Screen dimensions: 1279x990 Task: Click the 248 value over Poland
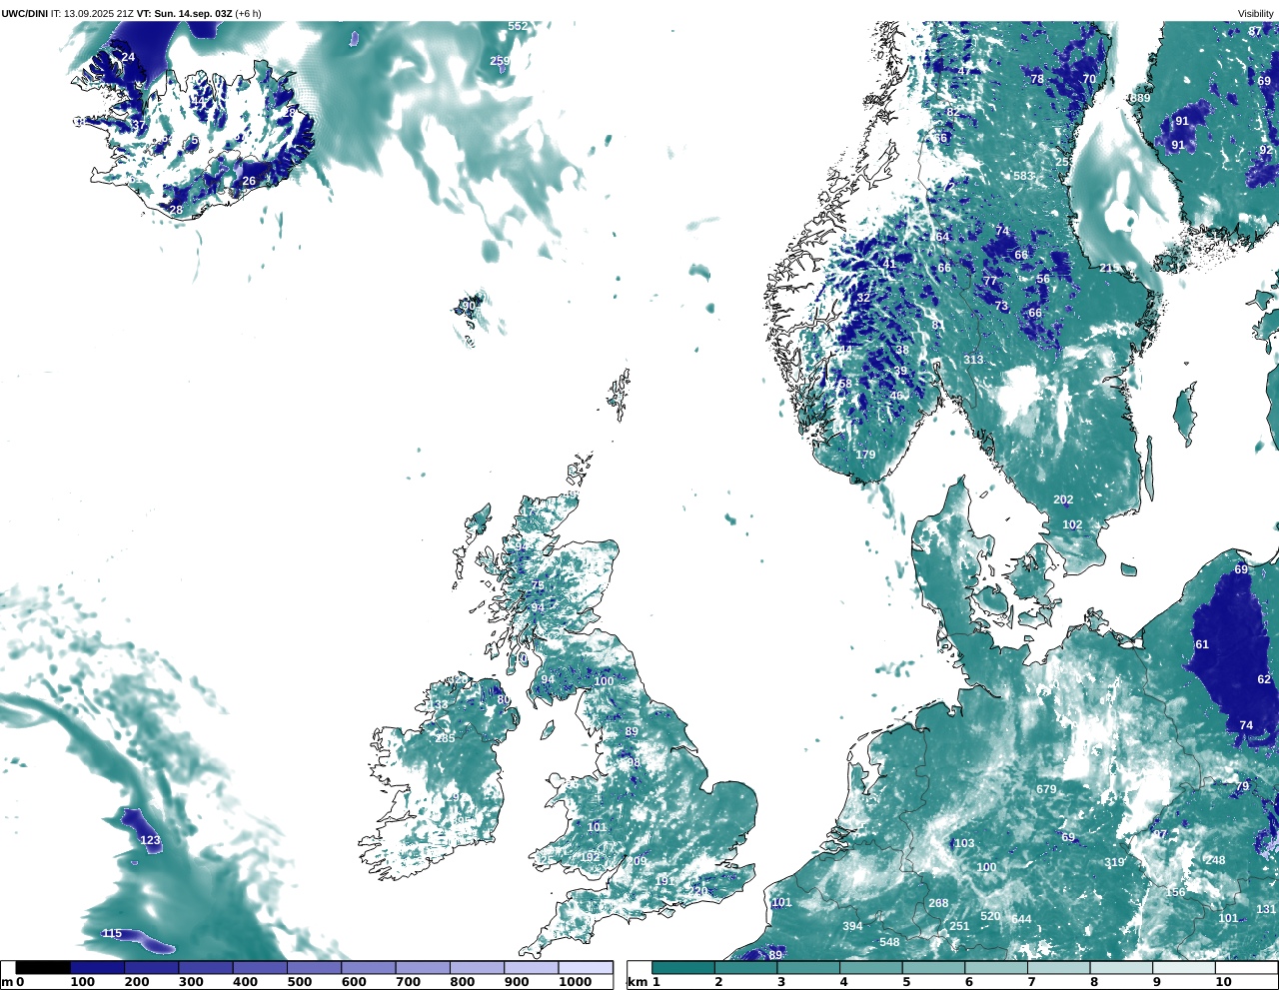click(1215, 860)
